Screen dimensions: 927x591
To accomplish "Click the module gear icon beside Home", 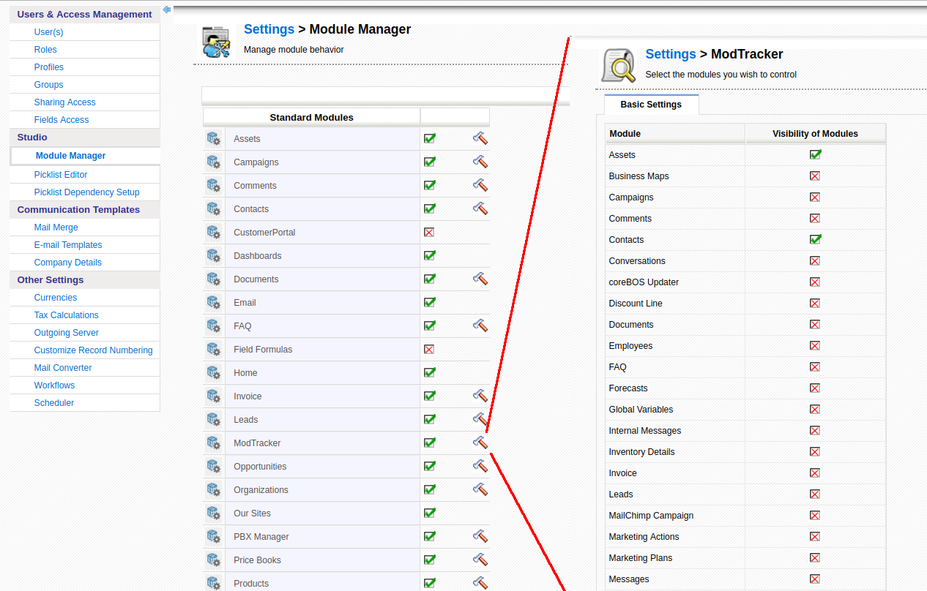I will tap(213, 372).
